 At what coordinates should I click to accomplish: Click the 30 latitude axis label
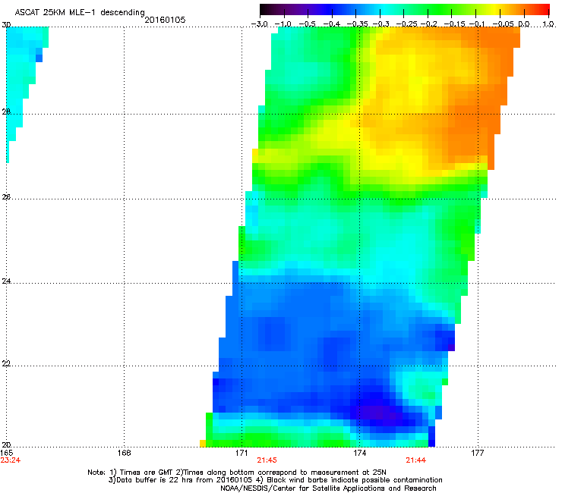tap(6, 25)
